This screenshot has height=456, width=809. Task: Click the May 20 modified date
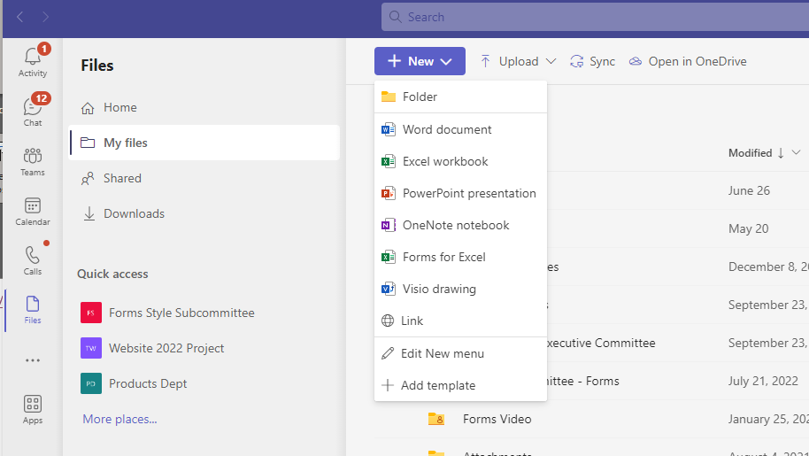click(x=748, y=228)
